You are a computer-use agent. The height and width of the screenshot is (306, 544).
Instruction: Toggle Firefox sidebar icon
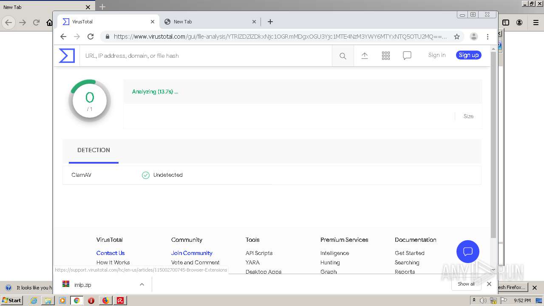coord(506,23)
